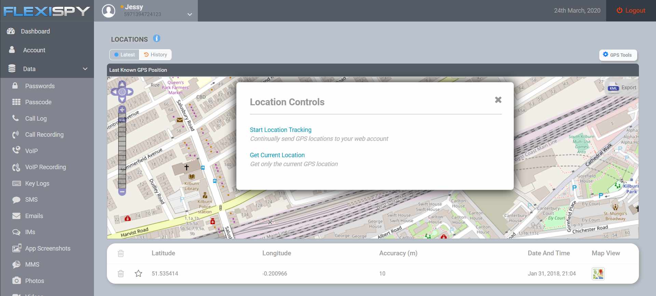Zoom in with the map plus button
This screenshot has height=296, width=656.
pos(122,110)
